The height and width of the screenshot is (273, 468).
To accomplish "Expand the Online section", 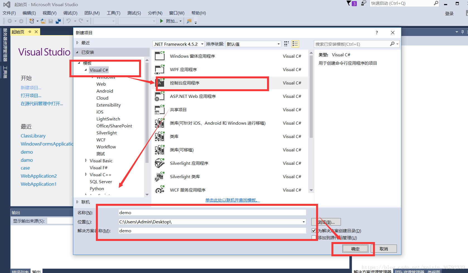I will (x=77, y=202).
